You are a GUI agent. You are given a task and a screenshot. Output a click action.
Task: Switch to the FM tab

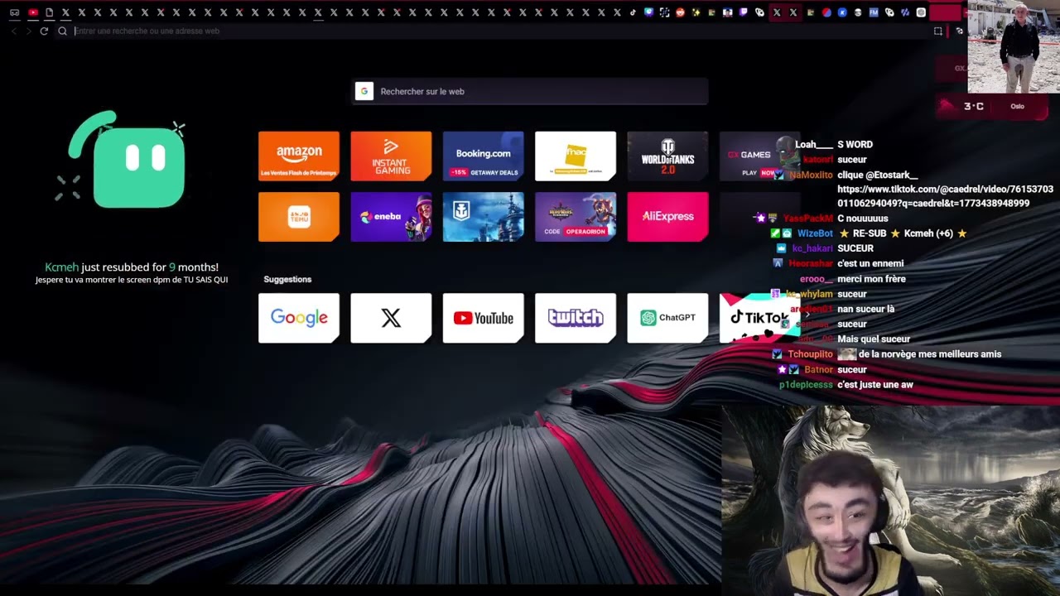pos(874,12)
